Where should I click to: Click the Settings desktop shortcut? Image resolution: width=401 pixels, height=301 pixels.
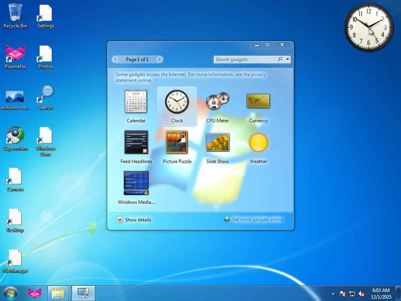pos(45,16)
